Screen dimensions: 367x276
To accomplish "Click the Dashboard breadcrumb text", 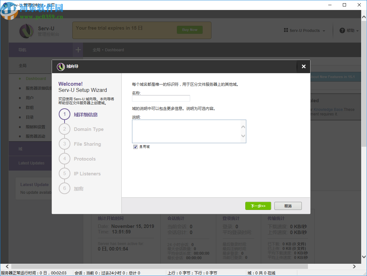I will 115,50.
